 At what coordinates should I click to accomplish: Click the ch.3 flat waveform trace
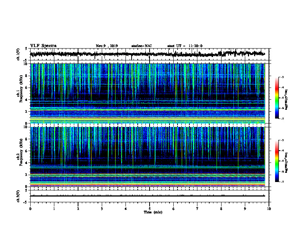coord(148,196)
